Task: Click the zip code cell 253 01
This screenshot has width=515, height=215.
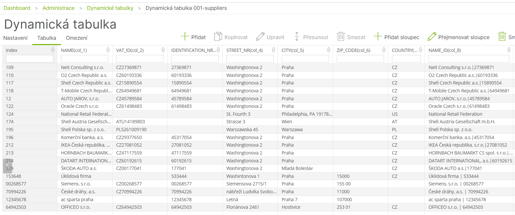Action: tap(360, 207)
